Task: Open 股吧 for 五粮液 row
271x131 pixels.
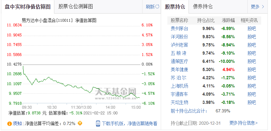Action: coord(252,53)
